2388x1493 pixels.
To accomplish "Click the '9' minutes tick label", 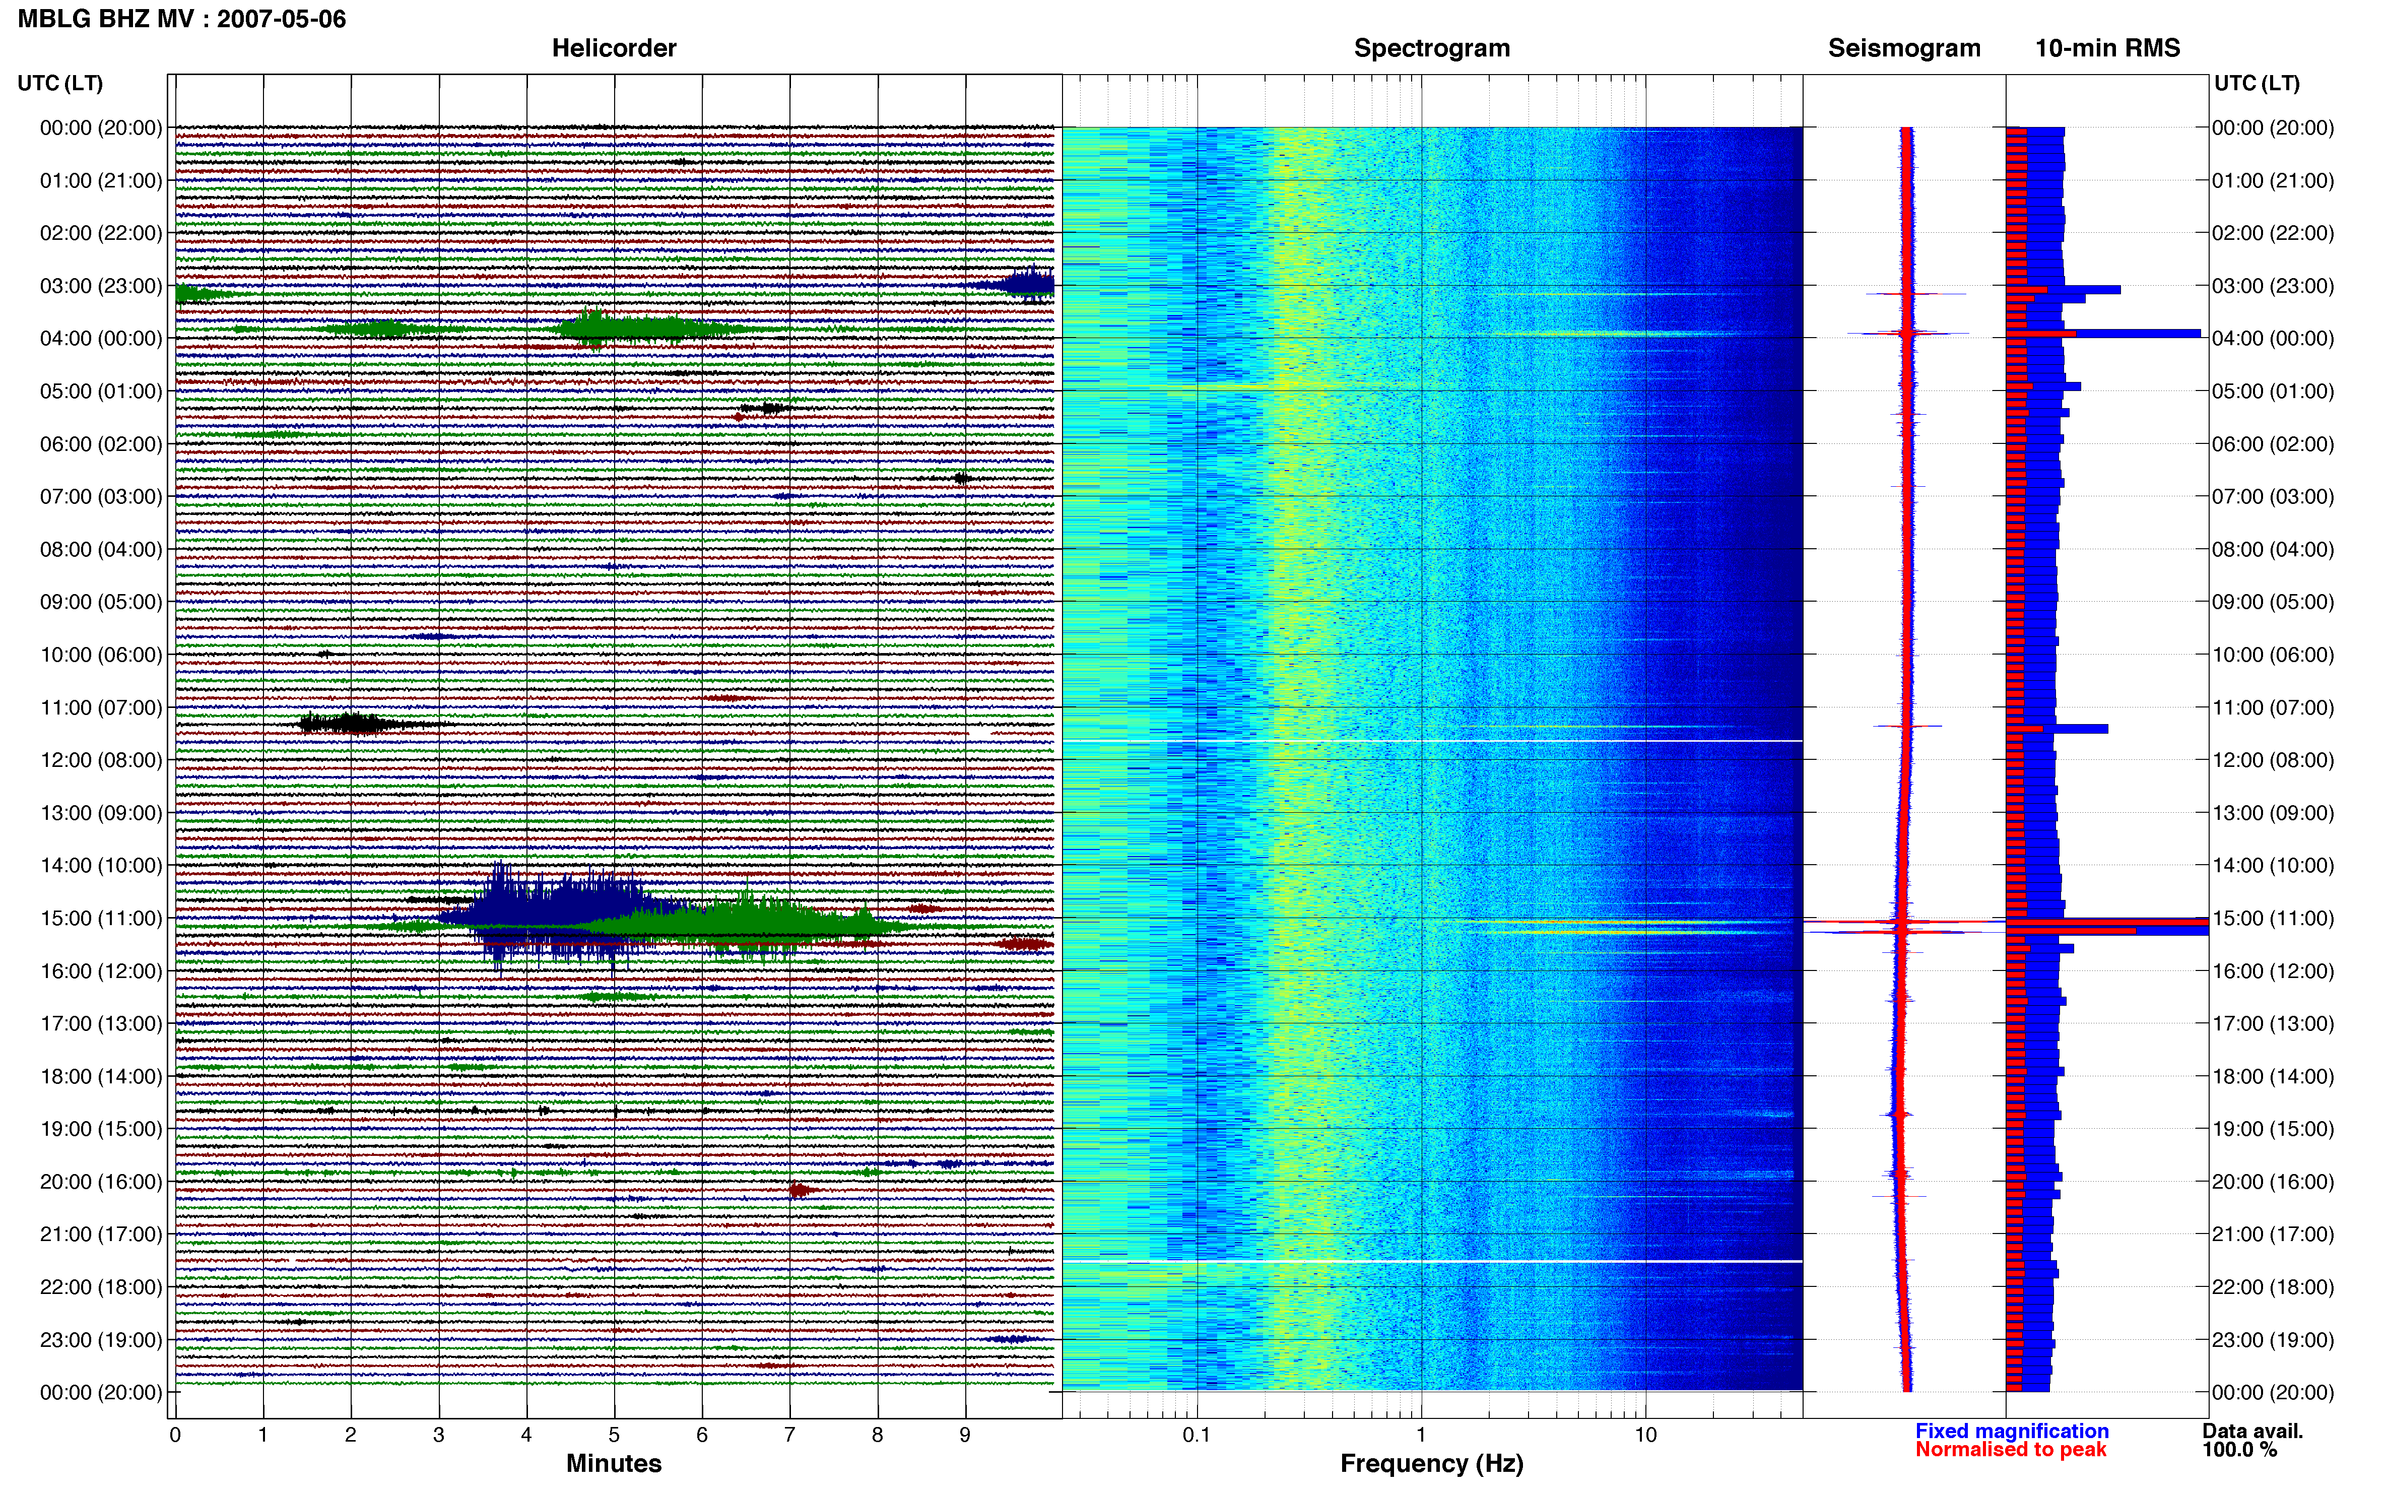I will click(965, 1435).
